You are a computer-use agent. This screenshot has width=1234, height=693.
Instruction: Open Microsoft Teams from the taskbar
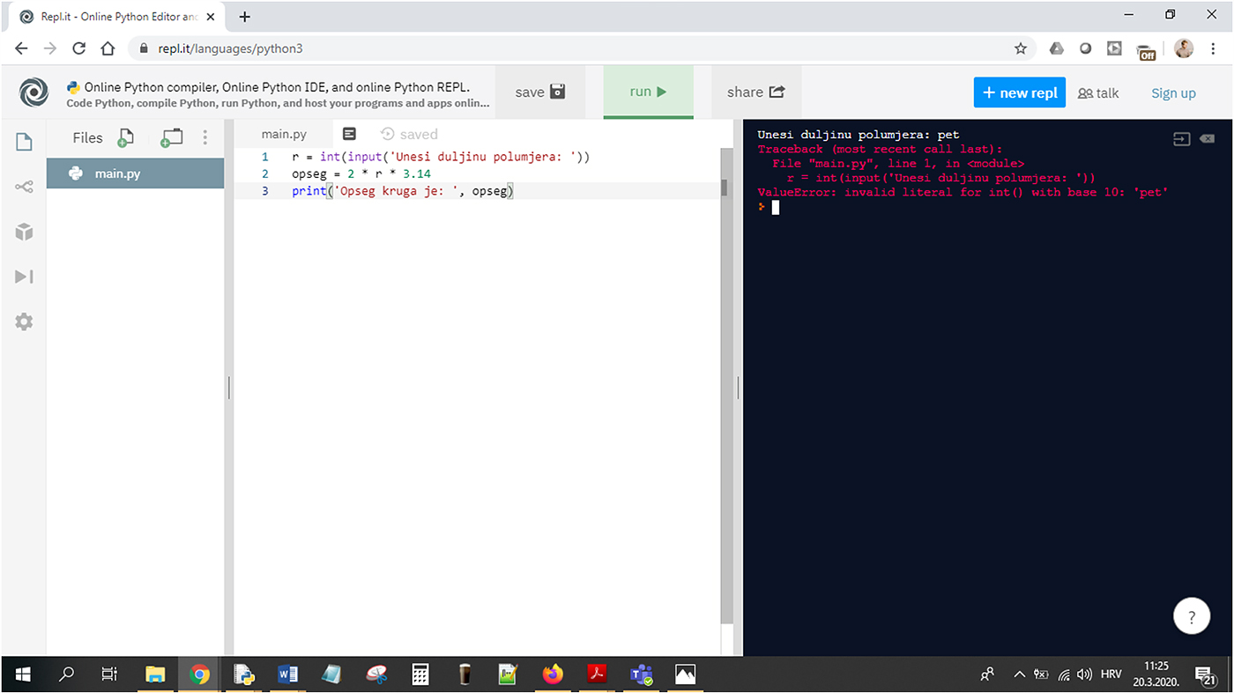(642, 675)
